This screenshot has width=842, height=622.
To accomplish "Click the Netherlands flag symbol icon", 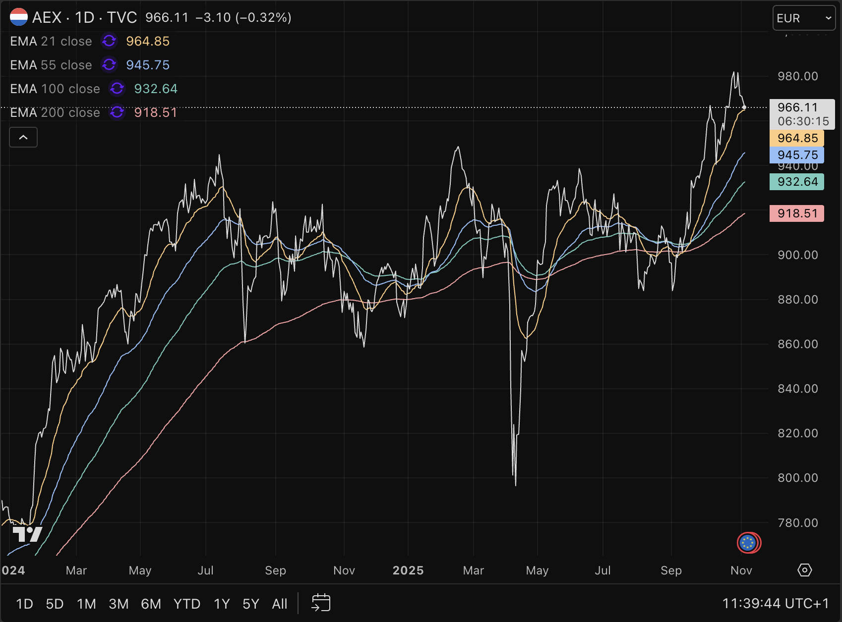I will tap(19, 17).
